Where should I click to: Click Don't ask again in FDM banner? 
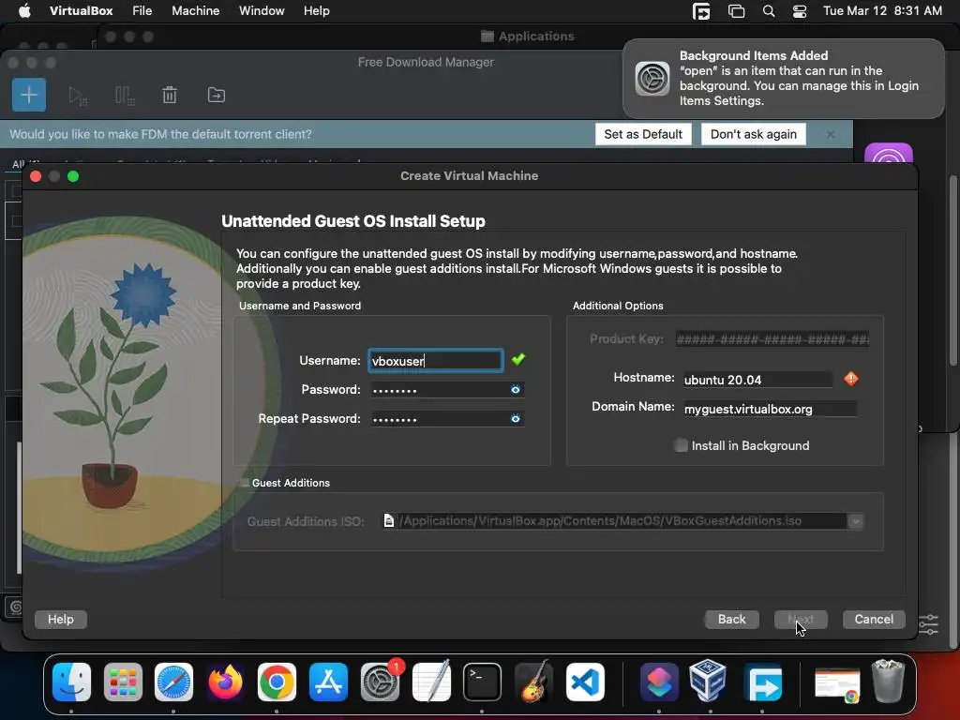(x=753, y=134)
